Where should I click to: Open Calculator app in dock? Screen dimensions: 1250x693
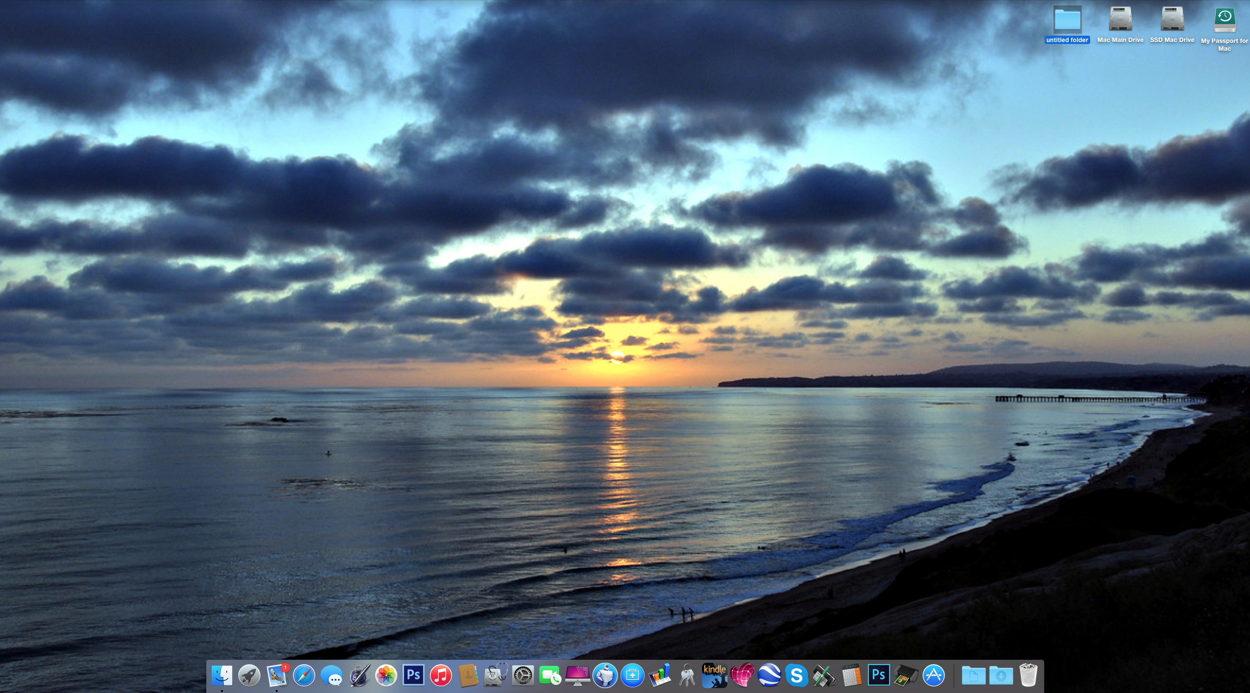pos(851,675)
